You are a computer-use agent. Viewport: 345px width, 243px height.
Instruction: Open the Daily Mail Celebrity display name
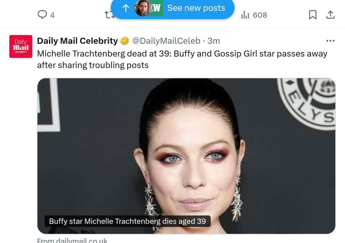click(x=77, y=41)
